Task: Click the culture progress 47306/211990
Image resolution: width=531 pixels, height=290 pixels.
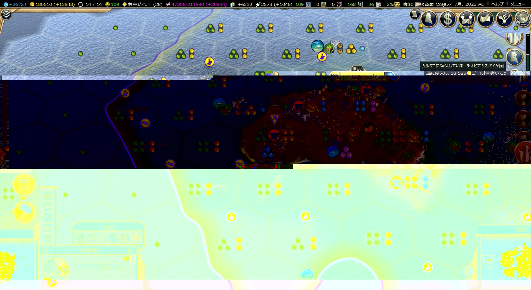Action: coord(196,4)
